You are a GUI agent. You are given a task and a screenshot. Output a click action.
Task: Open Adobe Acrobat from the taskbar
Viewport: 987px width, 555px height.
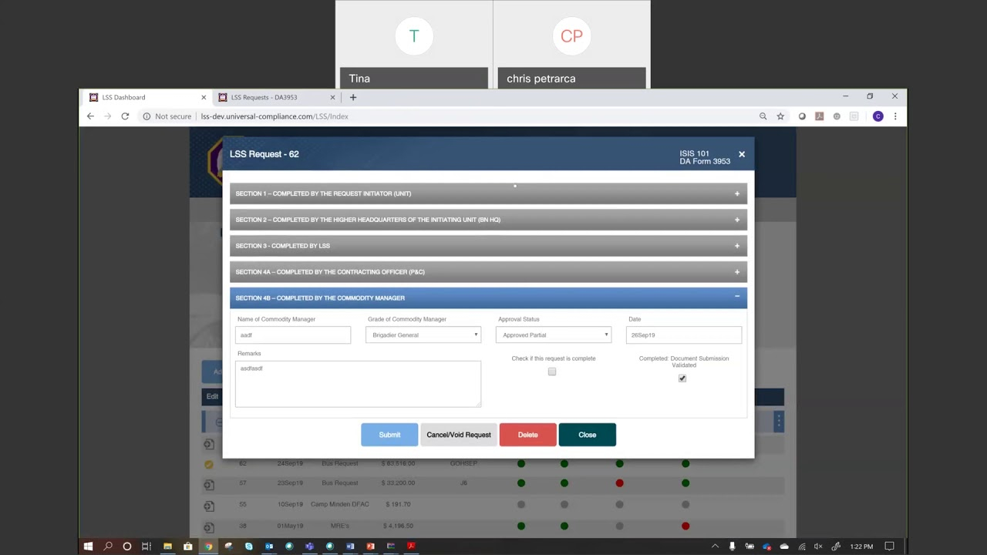click(411, 547)
